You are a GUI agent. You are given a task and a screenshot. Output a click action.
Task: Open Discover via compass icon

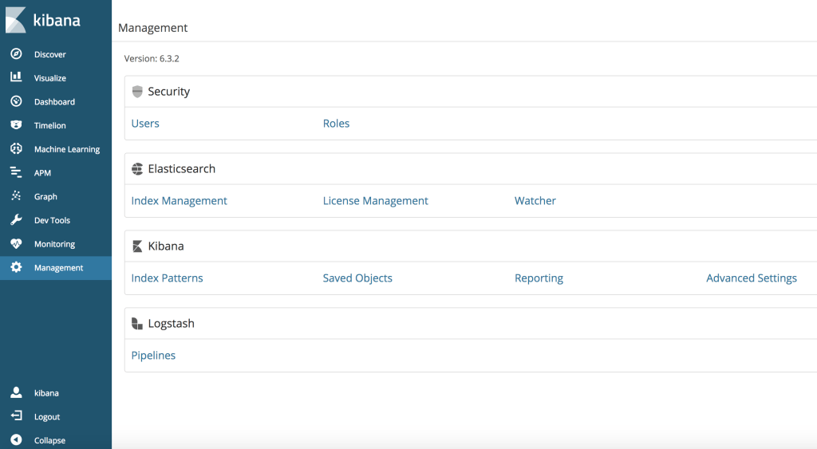16,54
